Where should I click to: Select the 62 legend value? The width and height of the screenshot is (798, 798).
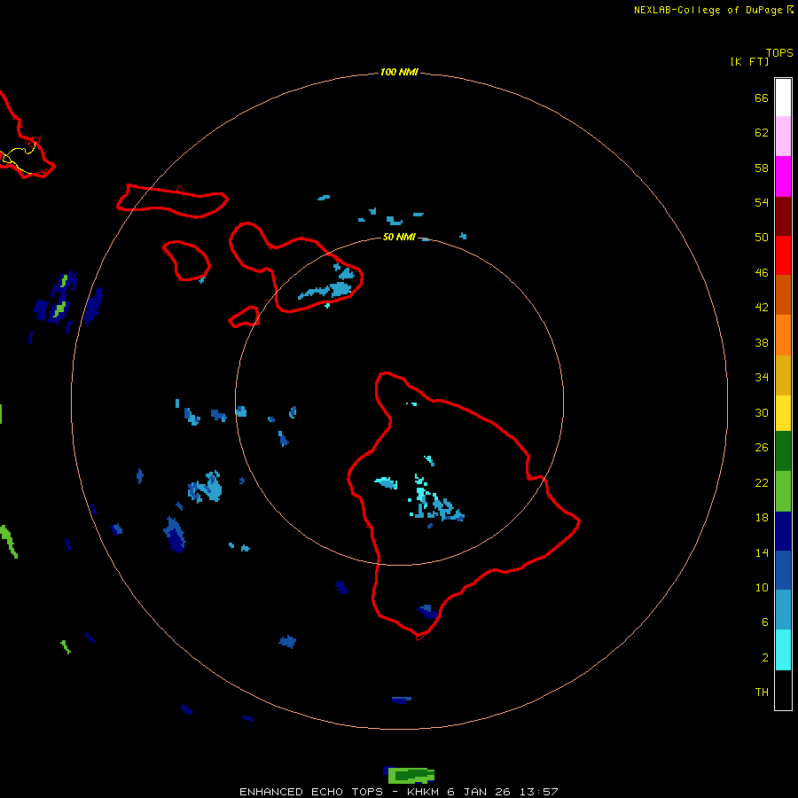pos(762,133)
